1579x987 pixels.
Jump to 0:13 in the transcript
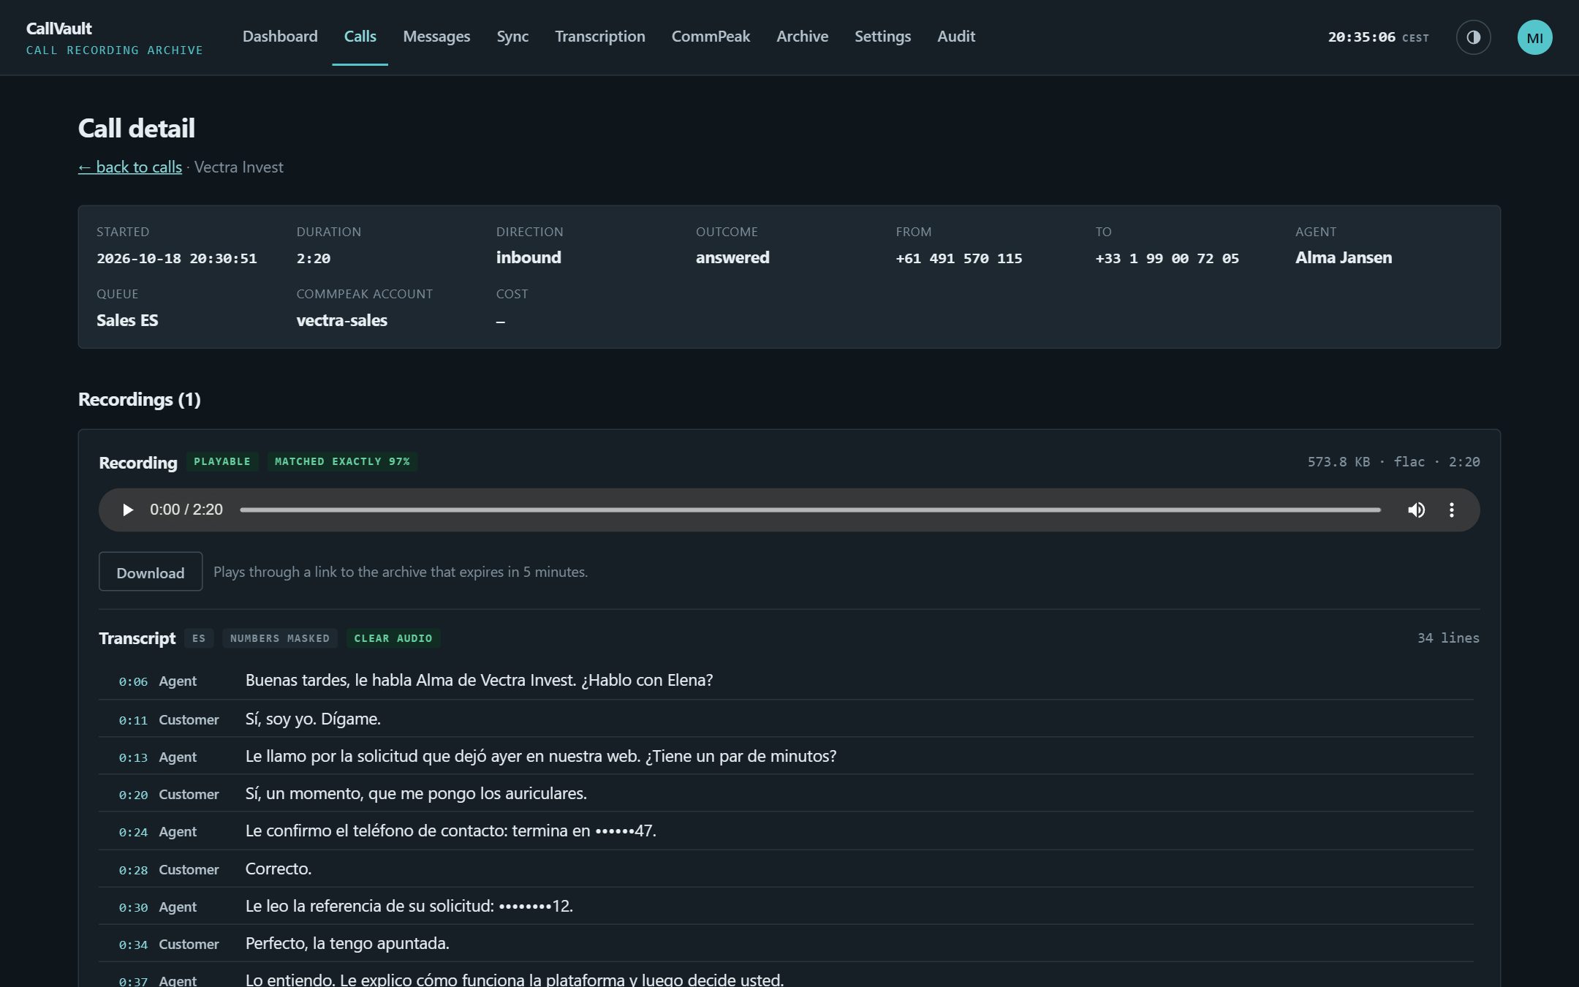click(133, 757)
